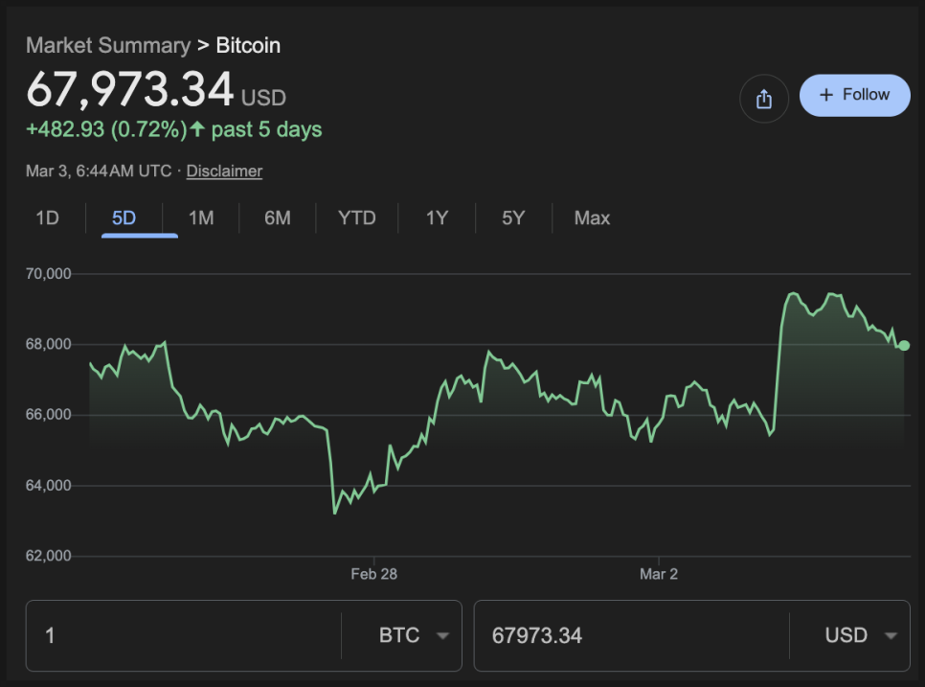Switch chart to 1M range

[x=201, y=218]
